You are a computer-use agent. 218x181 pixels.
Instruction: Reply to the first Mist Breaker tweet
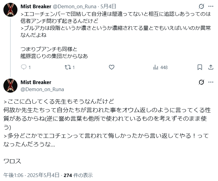pyautogui.click(x=24, y=67)
